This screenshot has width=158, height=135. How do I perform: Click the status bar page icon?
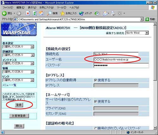click(x=3, y=132)
